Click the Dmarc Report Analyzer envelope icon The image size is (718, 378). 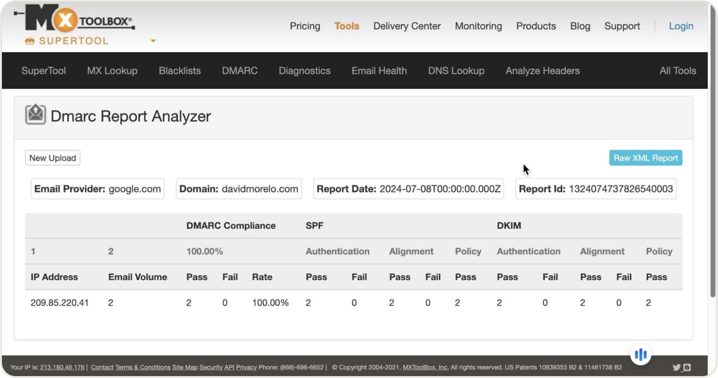click(35, 115)
